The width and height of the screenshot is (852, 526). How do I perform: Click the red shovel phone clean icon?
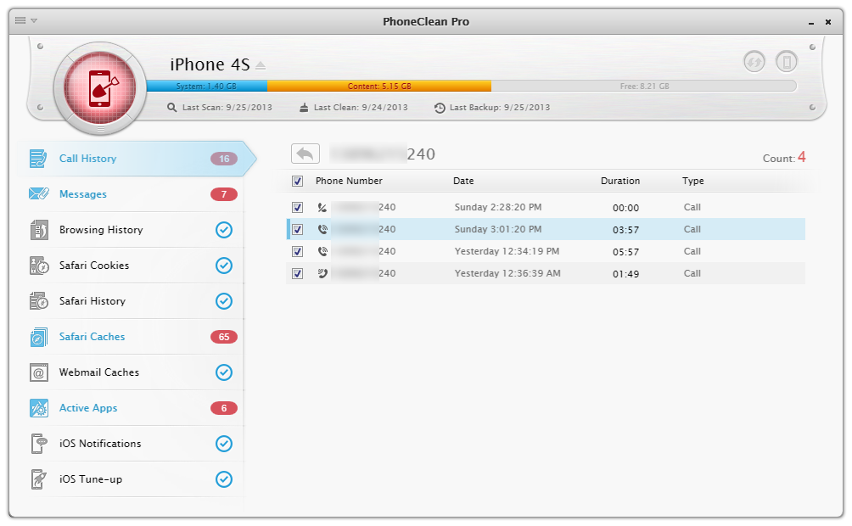(x=100, y=85)
